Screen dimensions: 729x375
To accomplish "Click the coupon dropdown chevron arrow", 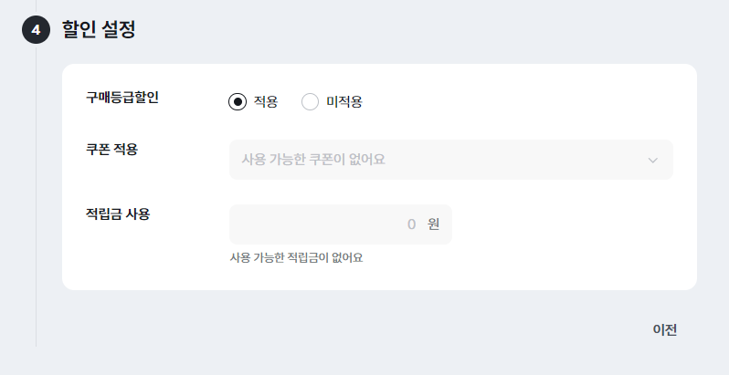I will click(652, 161).
